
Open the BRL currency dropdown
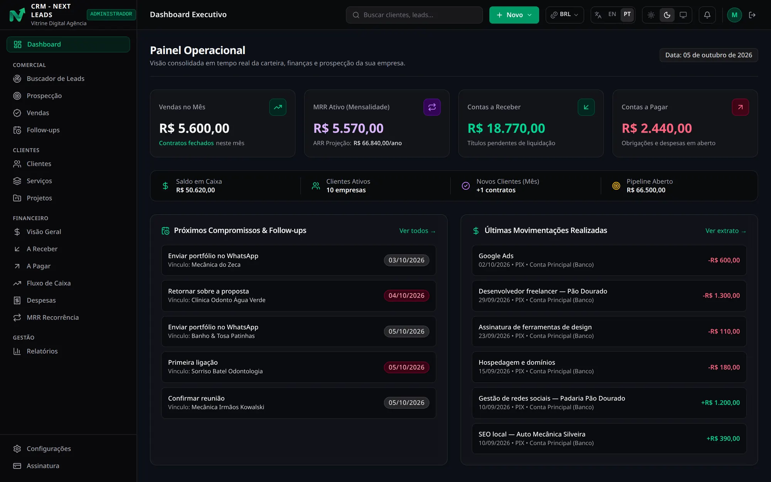[564, 15]
